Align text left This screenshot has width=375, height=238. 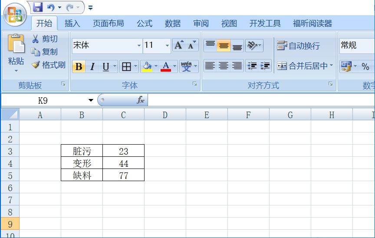pyautogui.click(x=210, y=66)
